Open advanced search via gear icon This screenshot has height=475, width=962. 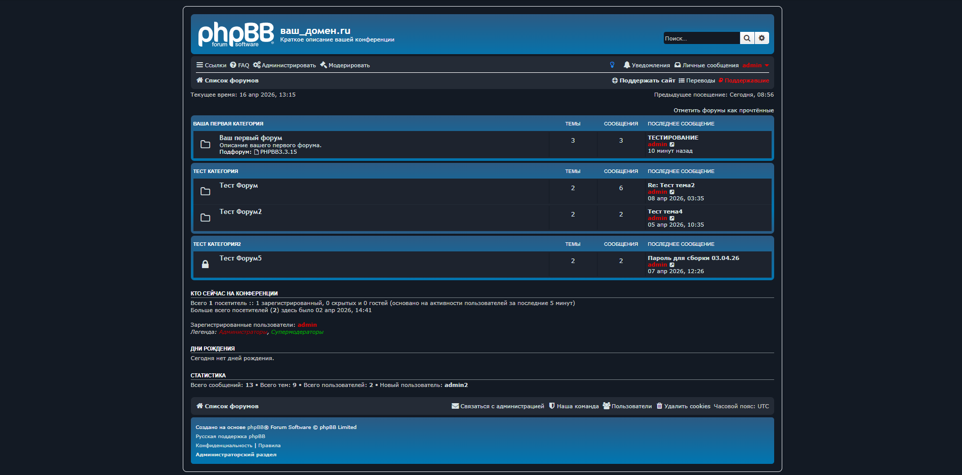[x=761, y=38]
